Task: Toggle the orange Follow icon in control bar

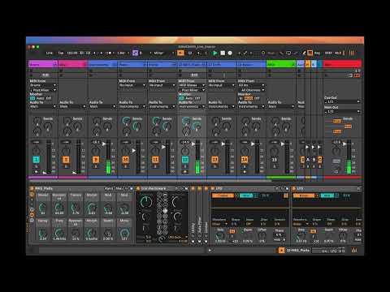Action: [x=180, y=53]
